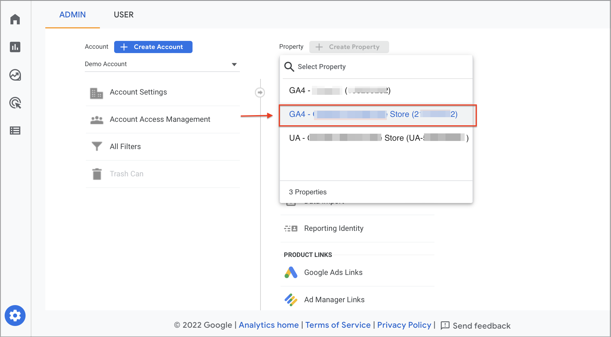Click the Account Settings building icon
The image size is (611, 337).
pyautogui.click(x=96, y=93)
